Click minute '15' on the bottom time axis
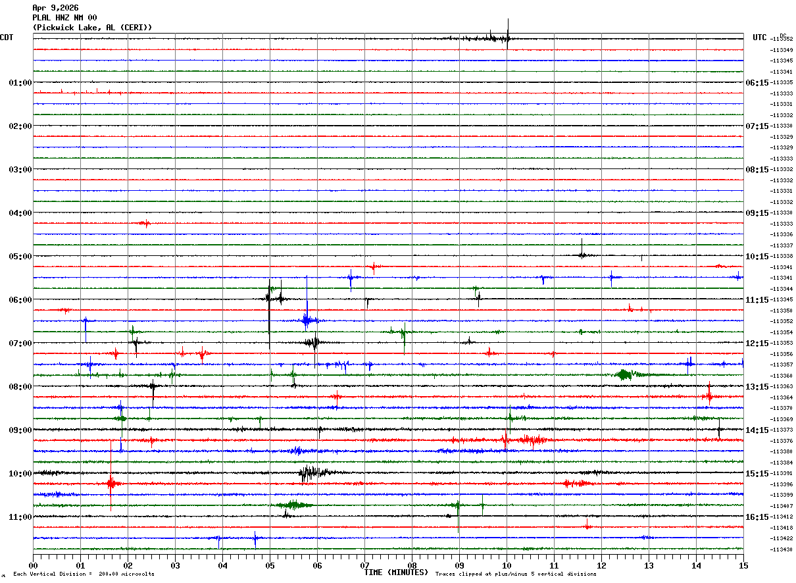The image size is (796, 583). [x=743, y=565]
